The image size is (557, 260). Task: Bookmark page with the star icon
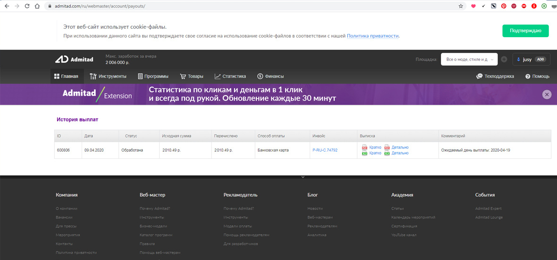(x=461, y=6)
